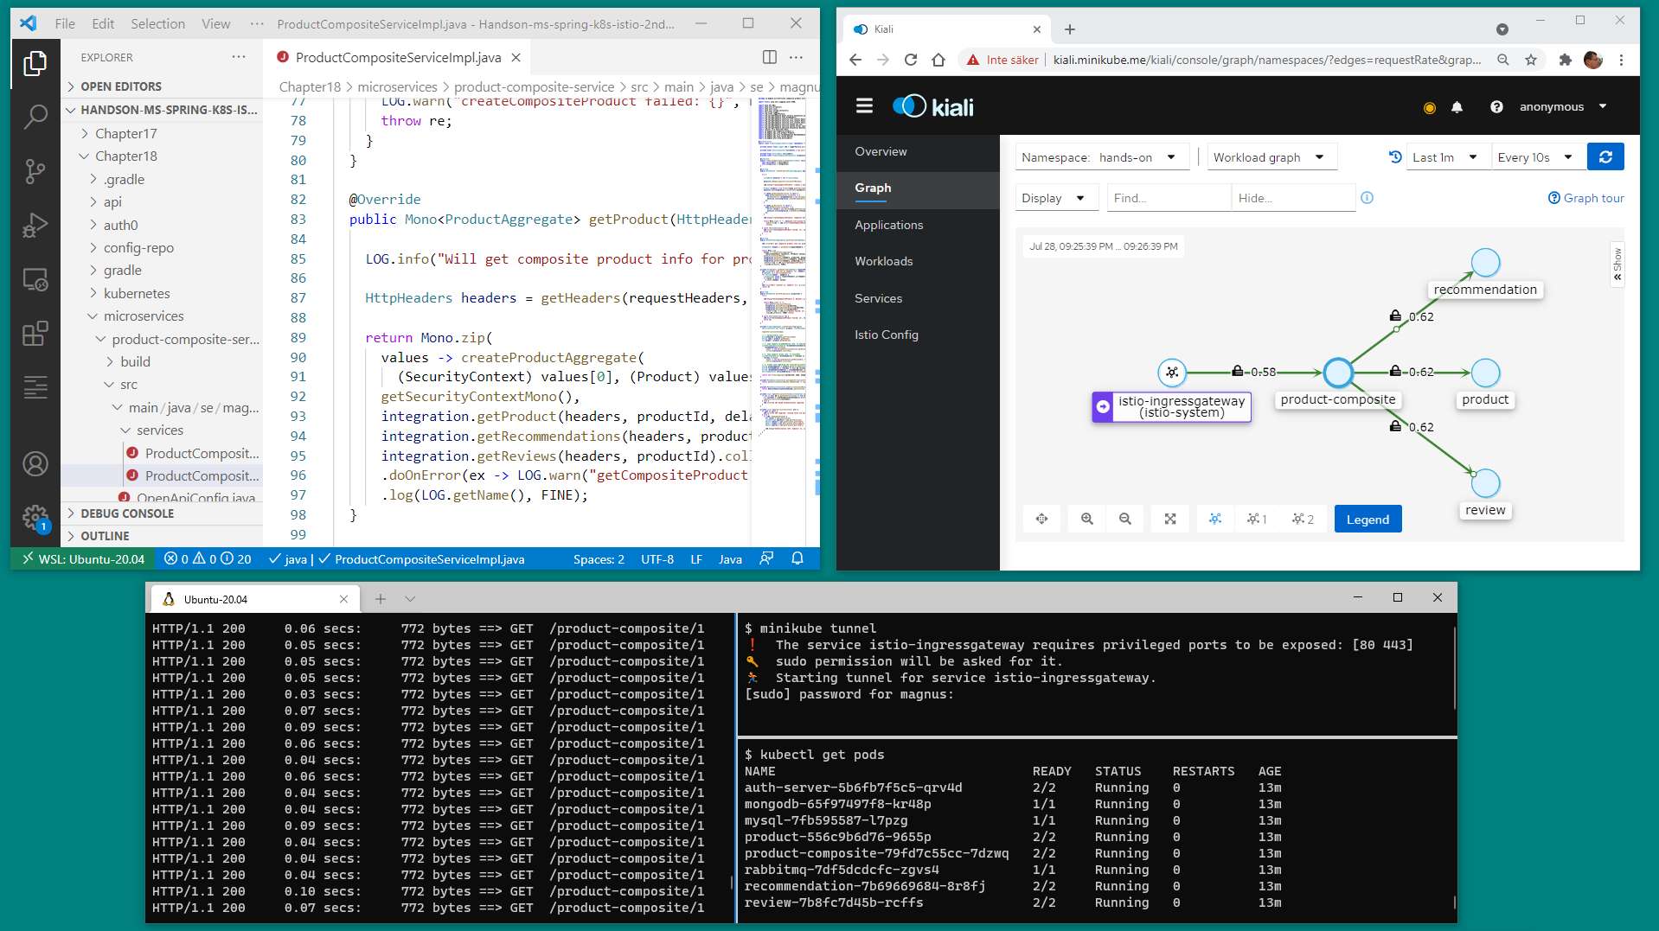
Task: Toggle Kiali graph drag mode icon
Action: tap(1041, 519)
